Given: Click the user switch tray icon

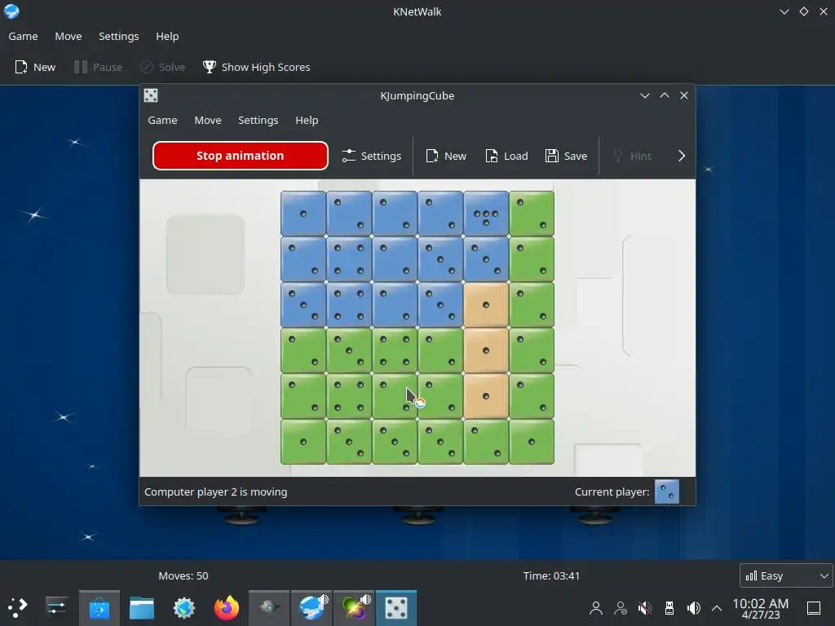Looking at the screenshot, I should [x=621, y=607].
